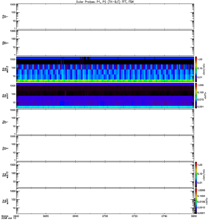The height and width of the screenshot is (224, 210).
Task: Click the 0700 time axis label
Action: pyautogui.click(x=105, y=216)
